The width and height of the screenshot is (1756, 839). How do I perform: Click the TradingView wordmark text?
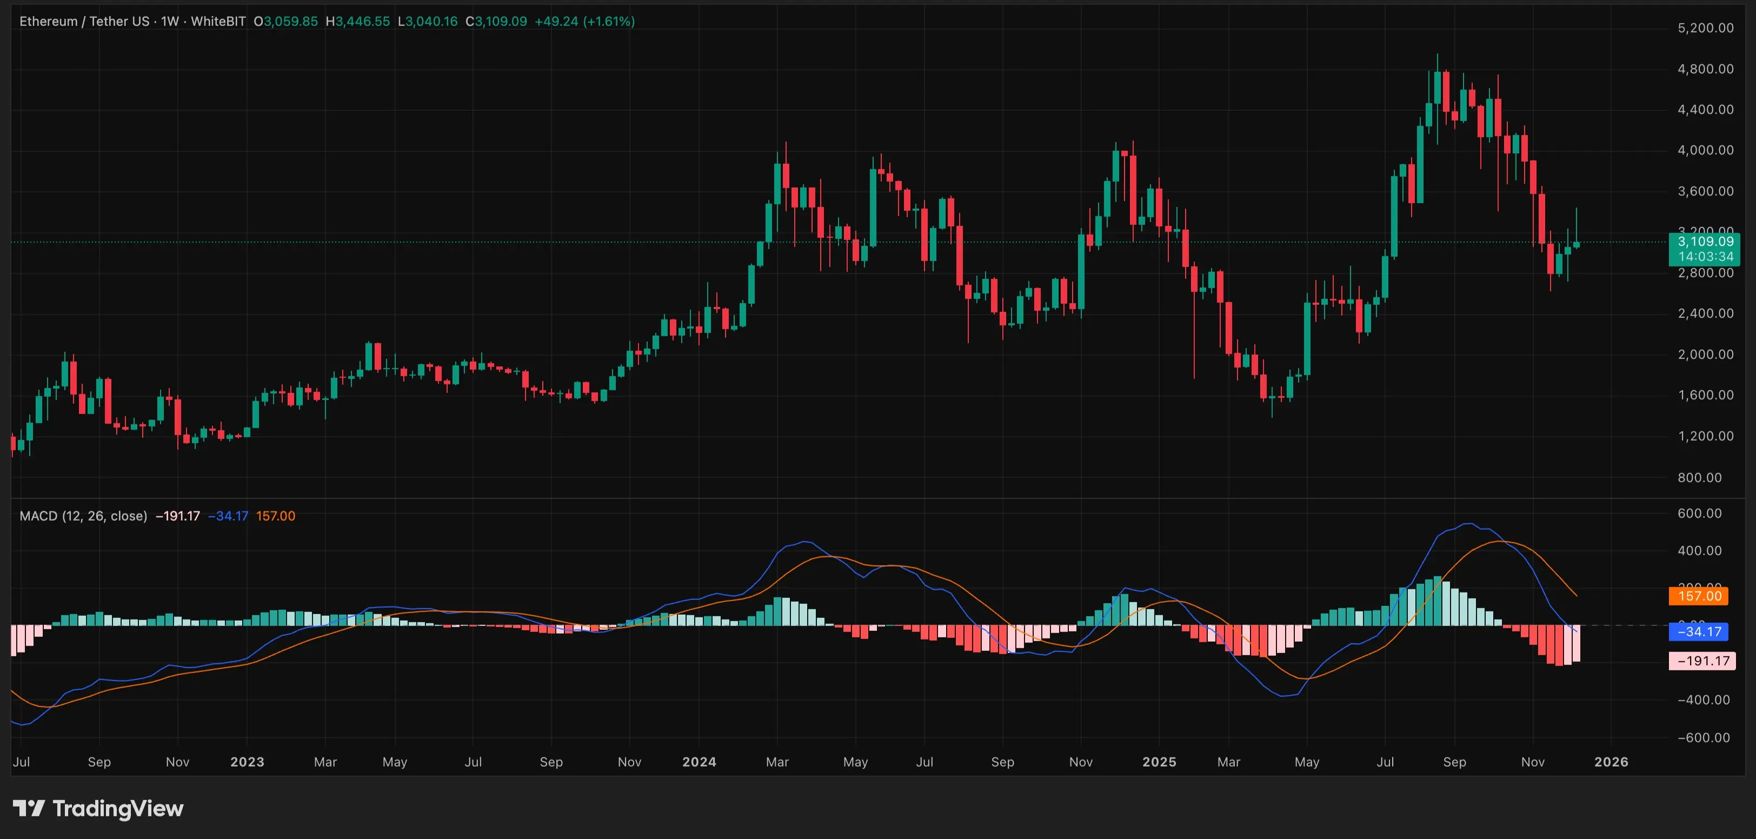[118, 808]
